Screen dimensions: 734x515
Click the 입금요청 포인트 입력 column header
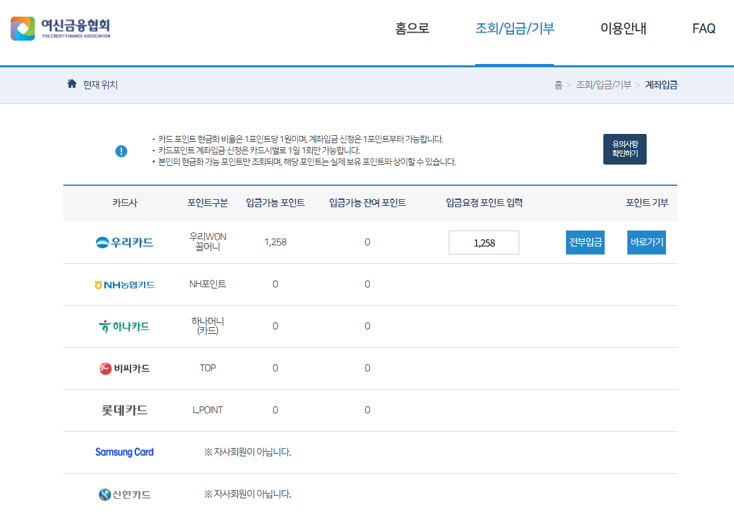point(484,203)
